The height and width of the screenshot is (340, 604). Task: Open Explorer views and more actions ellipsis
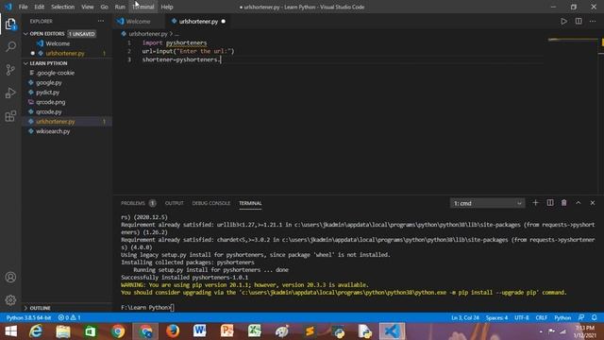coord(101,21)
